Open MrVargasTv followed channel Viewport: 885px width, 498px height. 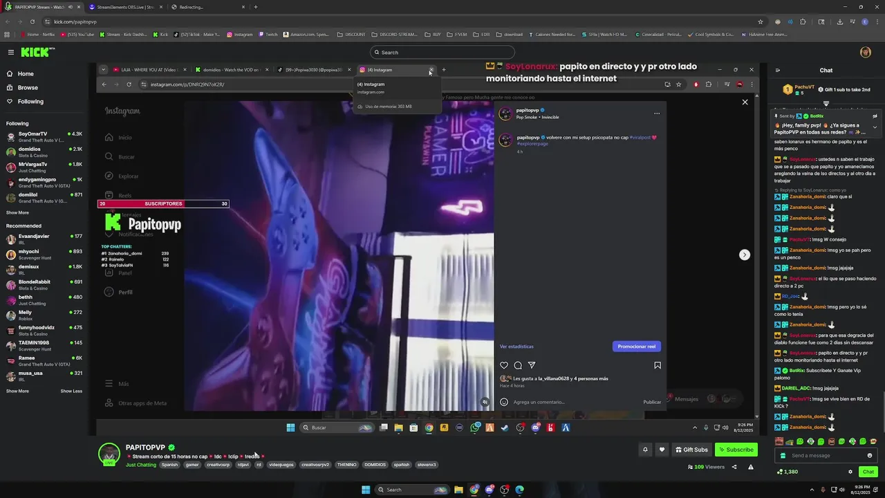point(43,167)
